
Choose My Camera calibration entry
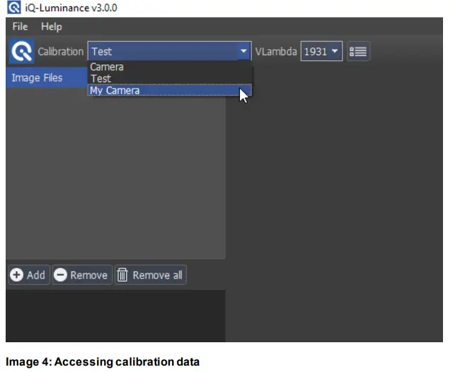point(169,91)
